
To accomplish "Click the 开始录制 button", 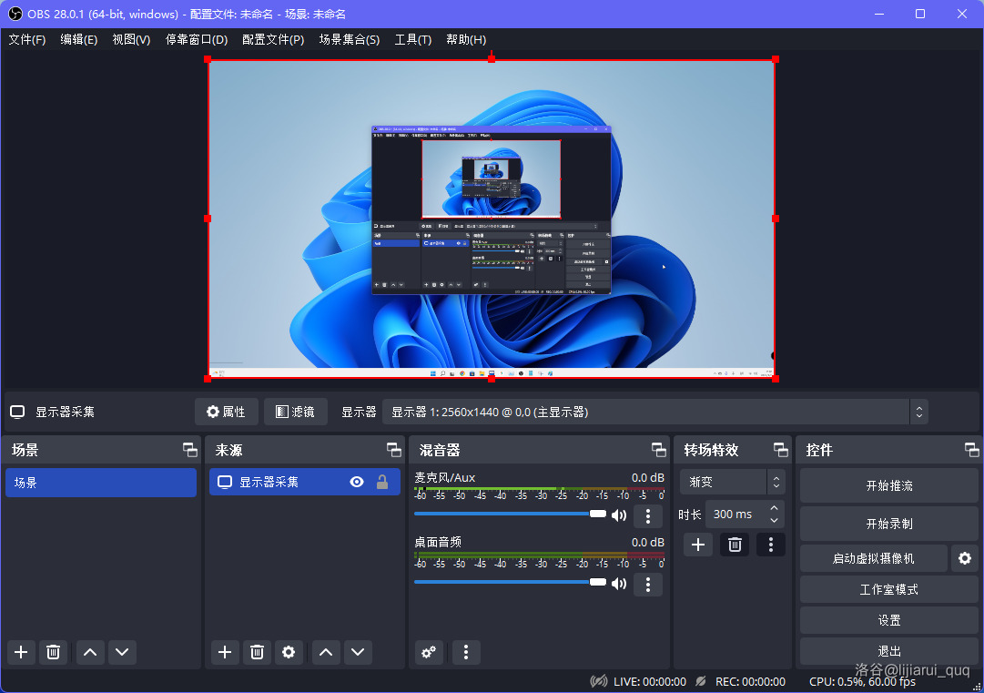I will pyautogui.click(x=889, y=525).
